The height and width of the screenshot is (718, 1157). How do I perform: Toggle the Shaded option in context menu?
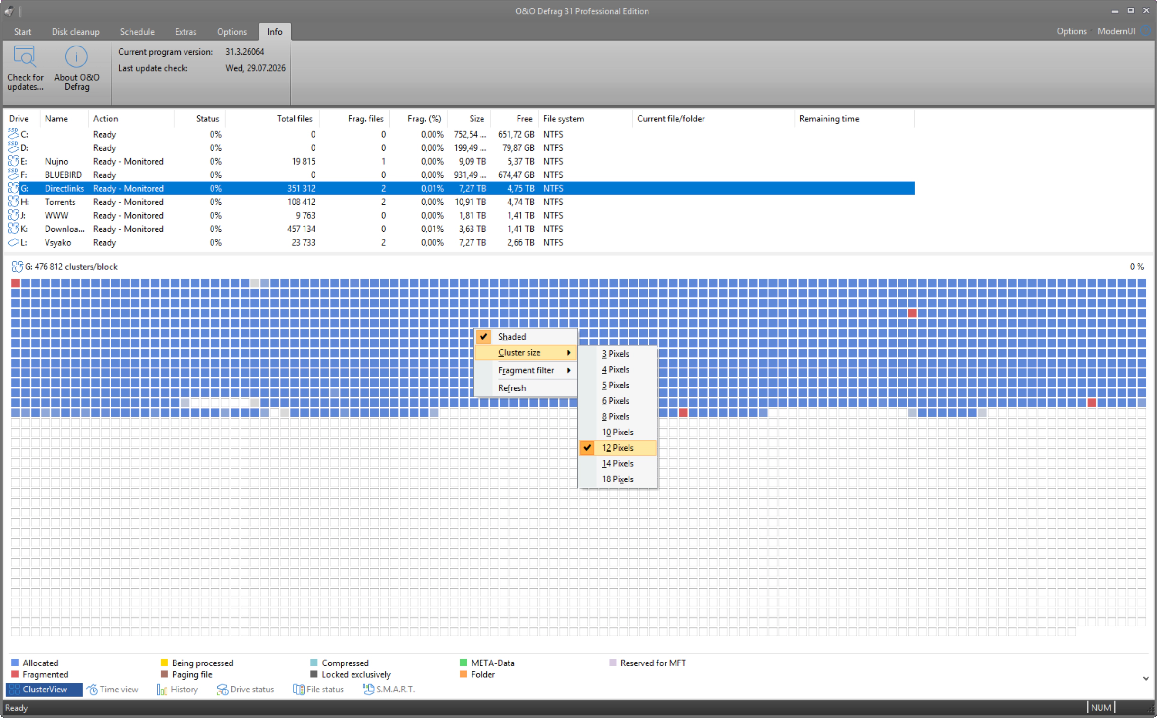526,337
